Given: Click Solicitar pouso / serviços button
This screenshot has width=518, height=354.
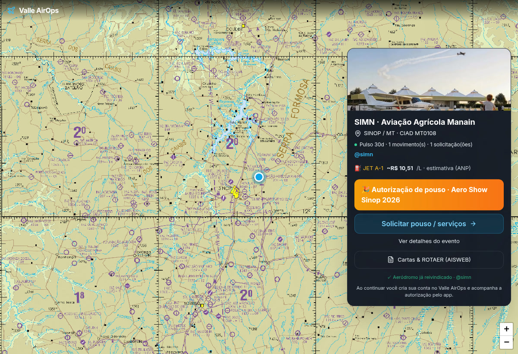Looking at the screenshot, I should [429, 224].
